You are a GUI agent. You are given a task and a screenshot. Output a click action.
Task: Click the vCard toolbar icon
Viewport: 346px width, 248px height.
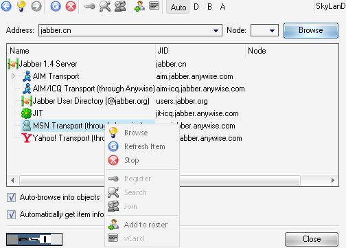tap(154, 6)
